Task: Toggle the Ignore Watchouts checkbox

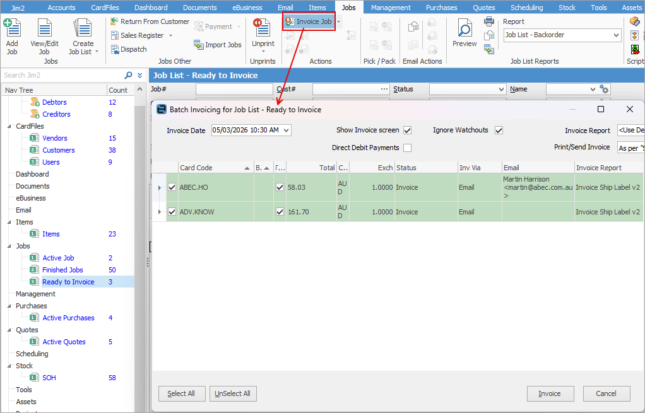Action: click(499, 131)
